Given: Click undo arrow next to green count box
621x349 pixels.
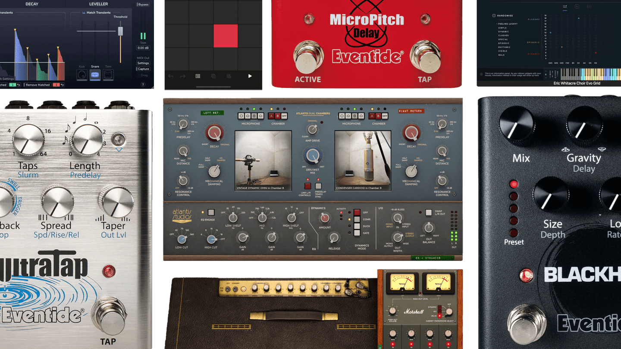Looking at the screenshot, I should [x=19, y=85].
